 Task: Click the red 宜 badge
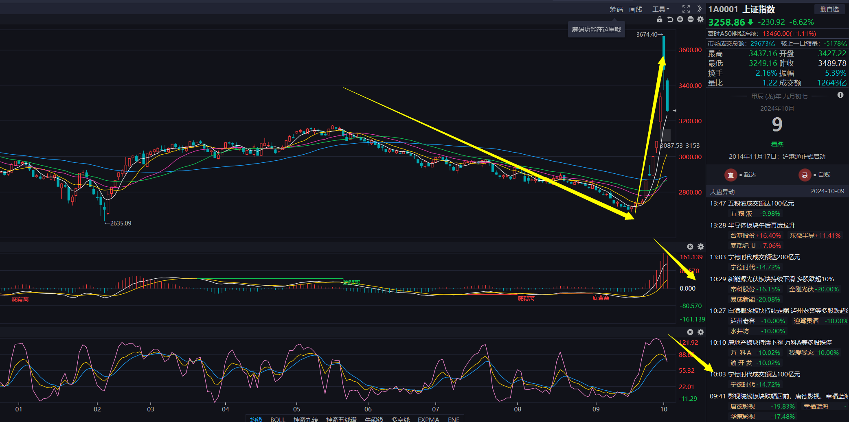[x=731, y=175]
